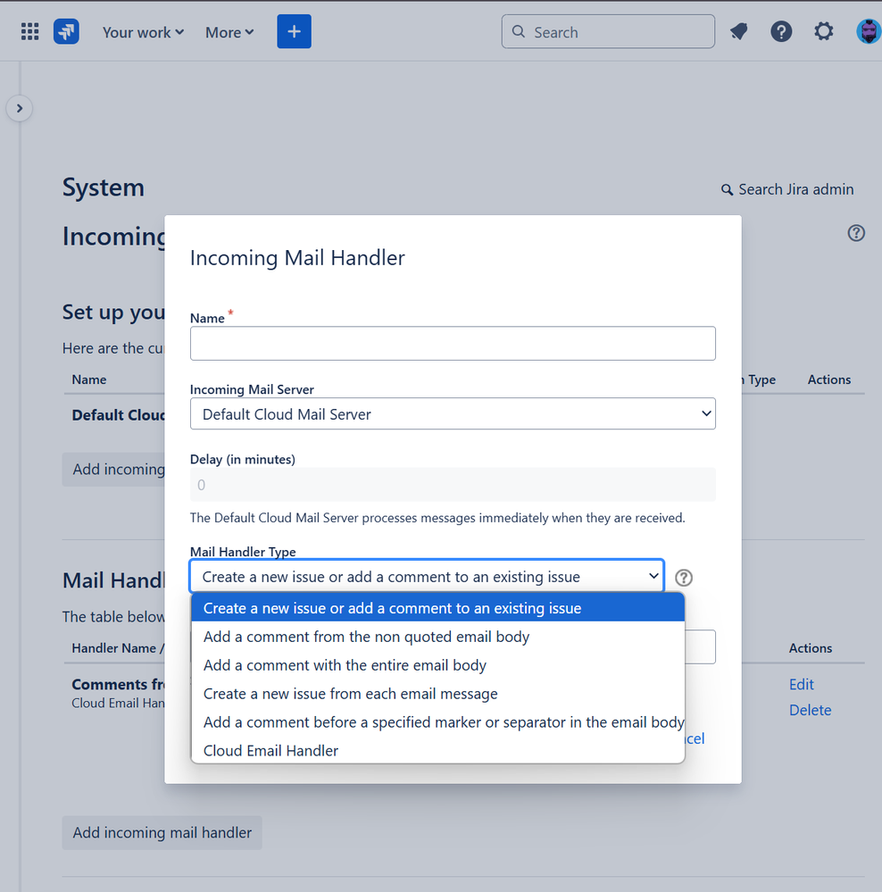Select Add a comment before a specified marker option

437,722
